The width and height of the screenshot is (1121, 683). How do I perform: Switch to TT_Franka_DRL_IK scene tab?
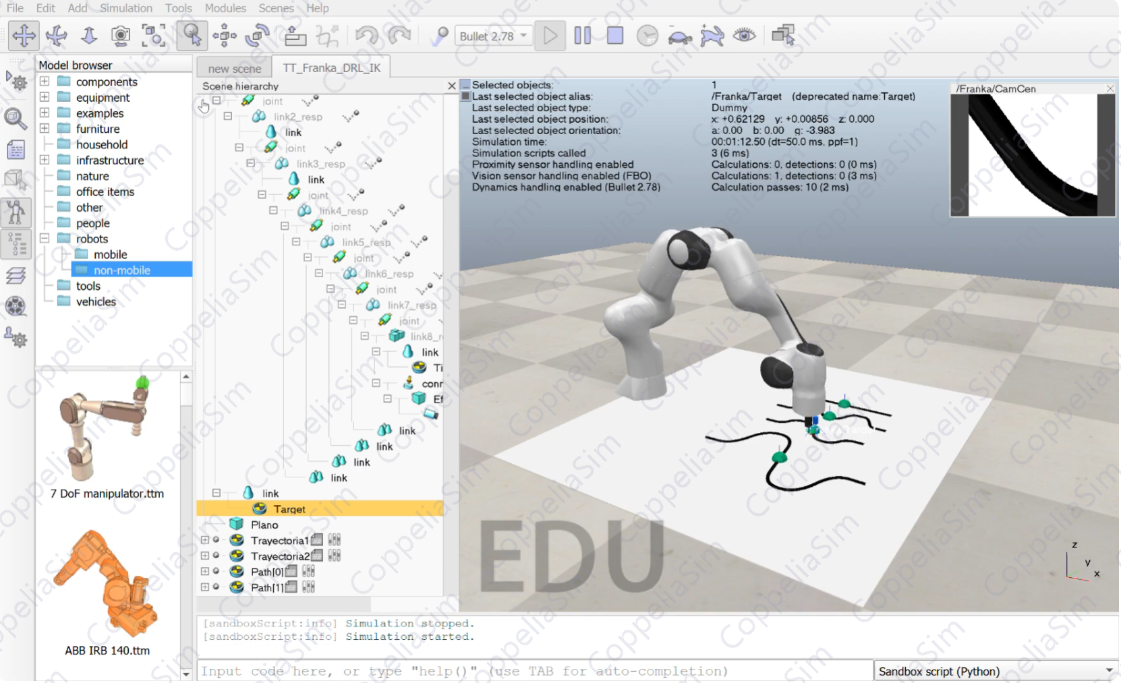click(331, 68)
